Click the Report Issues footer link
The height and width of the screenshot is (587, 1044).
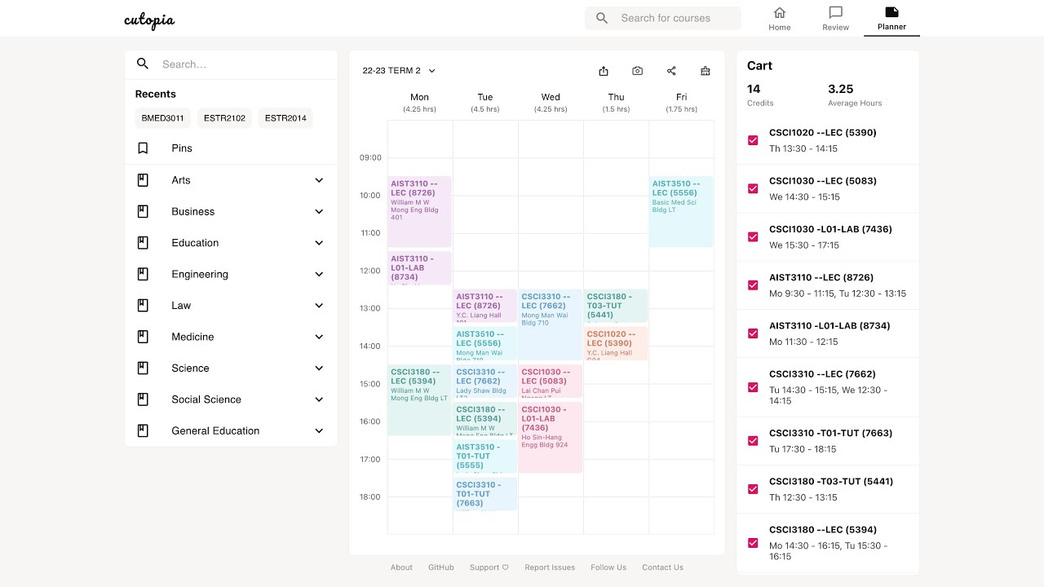(550, 567)
